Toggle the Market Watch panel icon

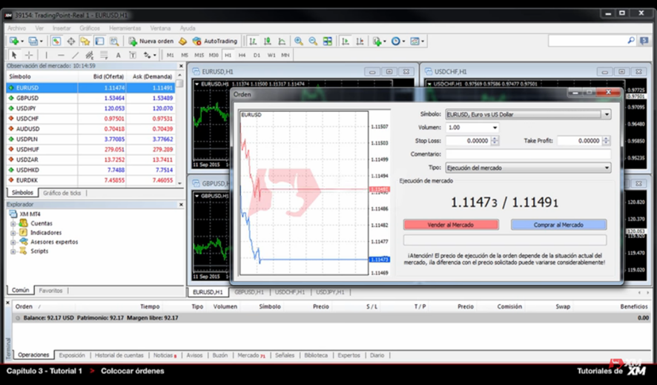[56, 41]
